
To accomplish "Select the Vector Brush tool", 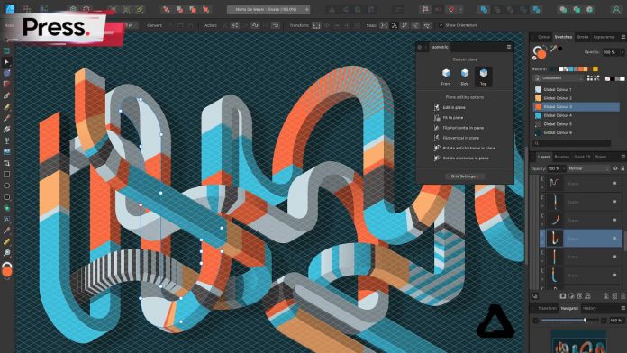I will click(7, 118).
